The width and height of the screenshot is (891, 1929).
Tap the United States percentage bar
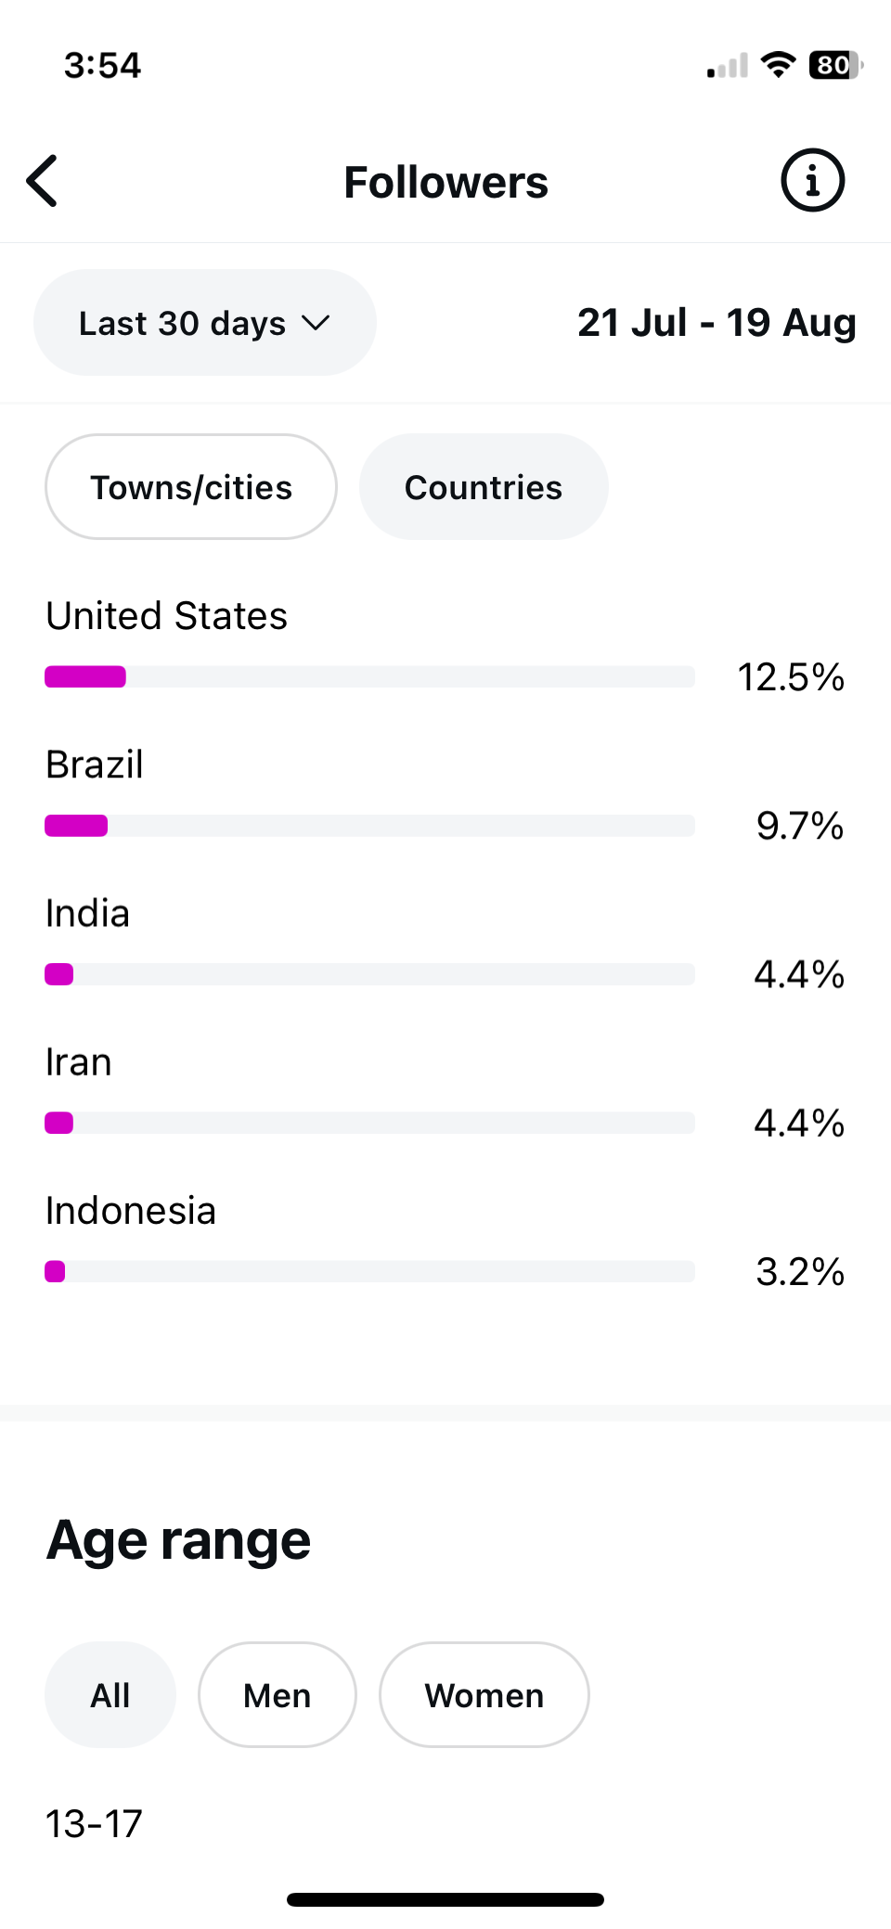coord(369,676)
